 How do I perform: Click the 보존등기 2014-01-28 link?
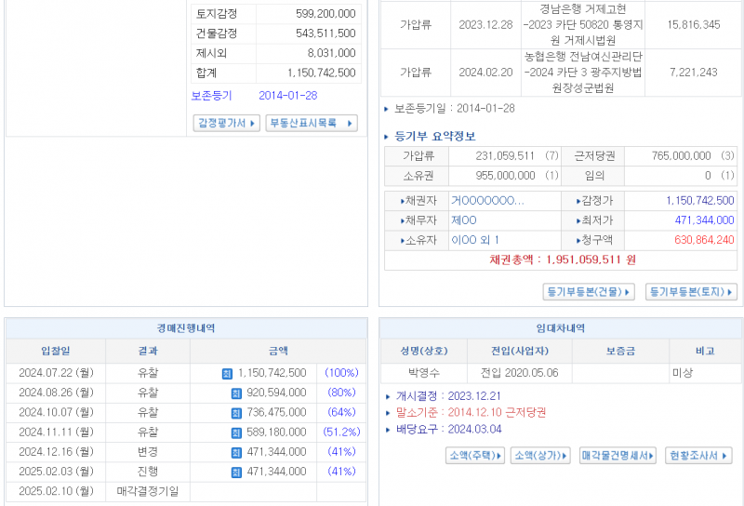coord(254,95)
